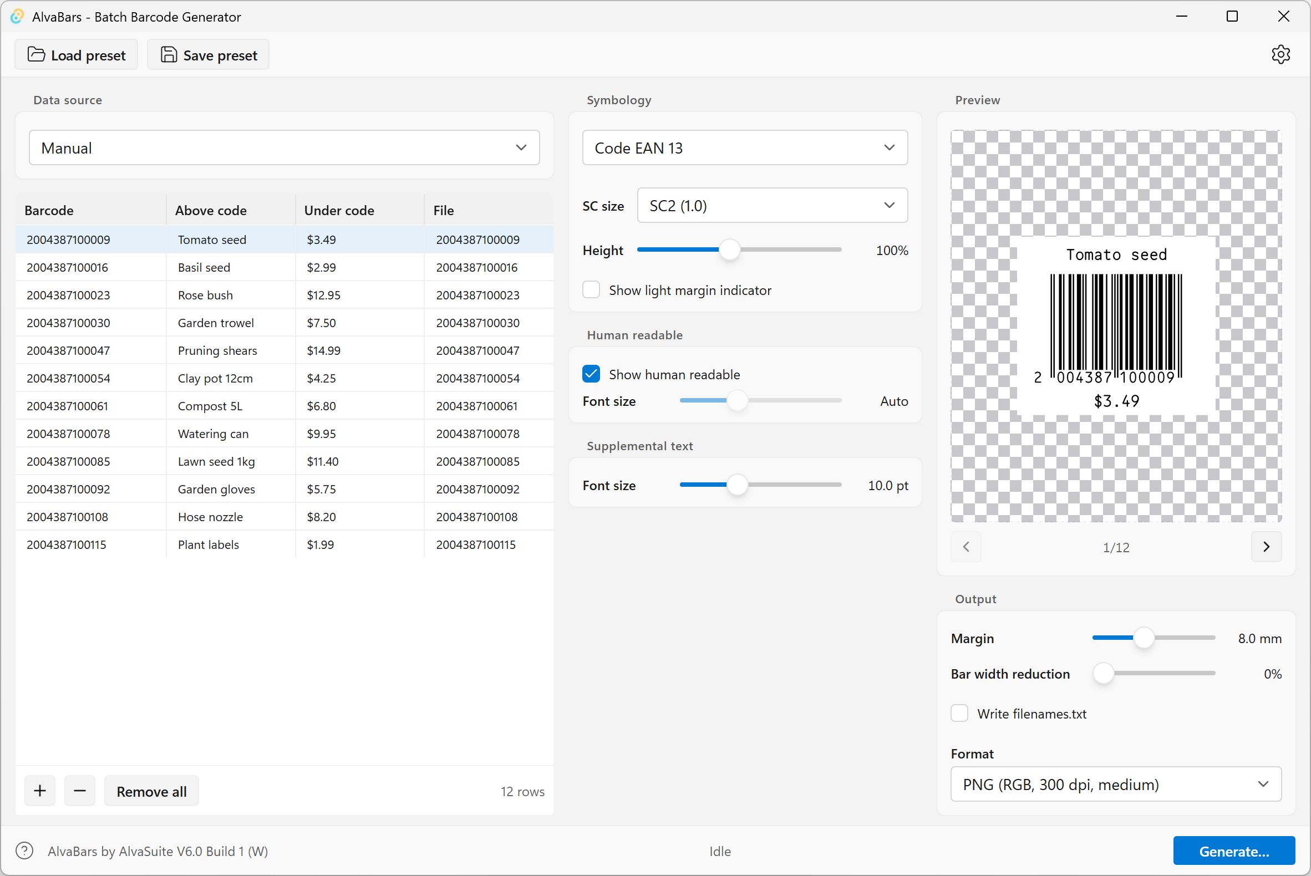Click the File column header

(x=489, y=210)
